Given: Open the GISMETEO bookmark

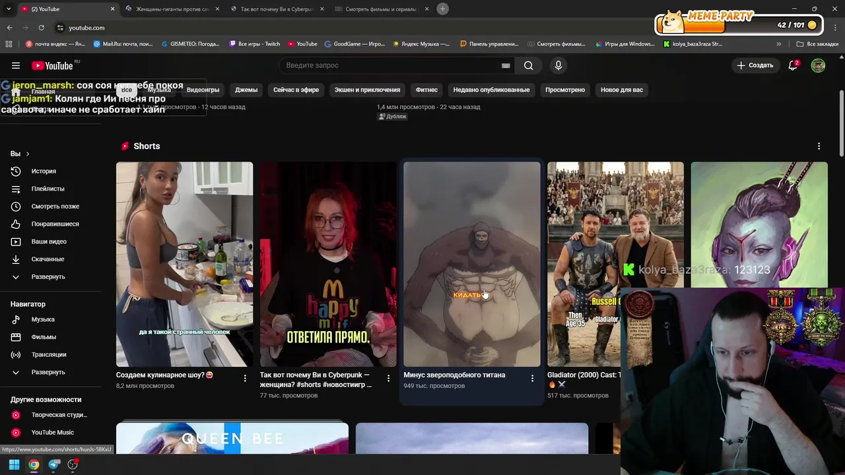Looking at the screenshot, I should pyautogui.click(x=191, y=44).
